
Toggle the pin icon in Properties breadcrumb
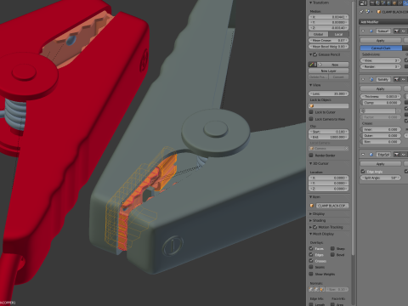click(361, 12)
